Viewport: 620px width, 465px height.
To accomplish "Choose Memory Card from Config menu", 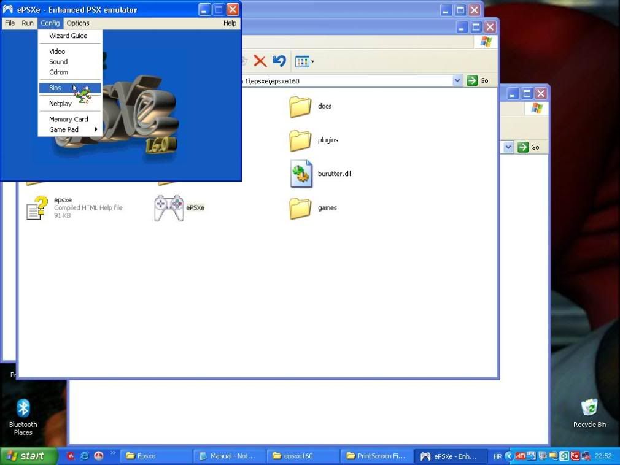I will tap(70, 119).
